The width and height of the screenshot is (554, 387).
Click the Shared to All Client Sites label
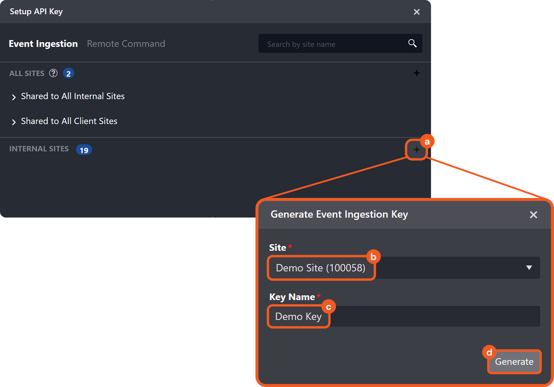(x=69, y=121)
